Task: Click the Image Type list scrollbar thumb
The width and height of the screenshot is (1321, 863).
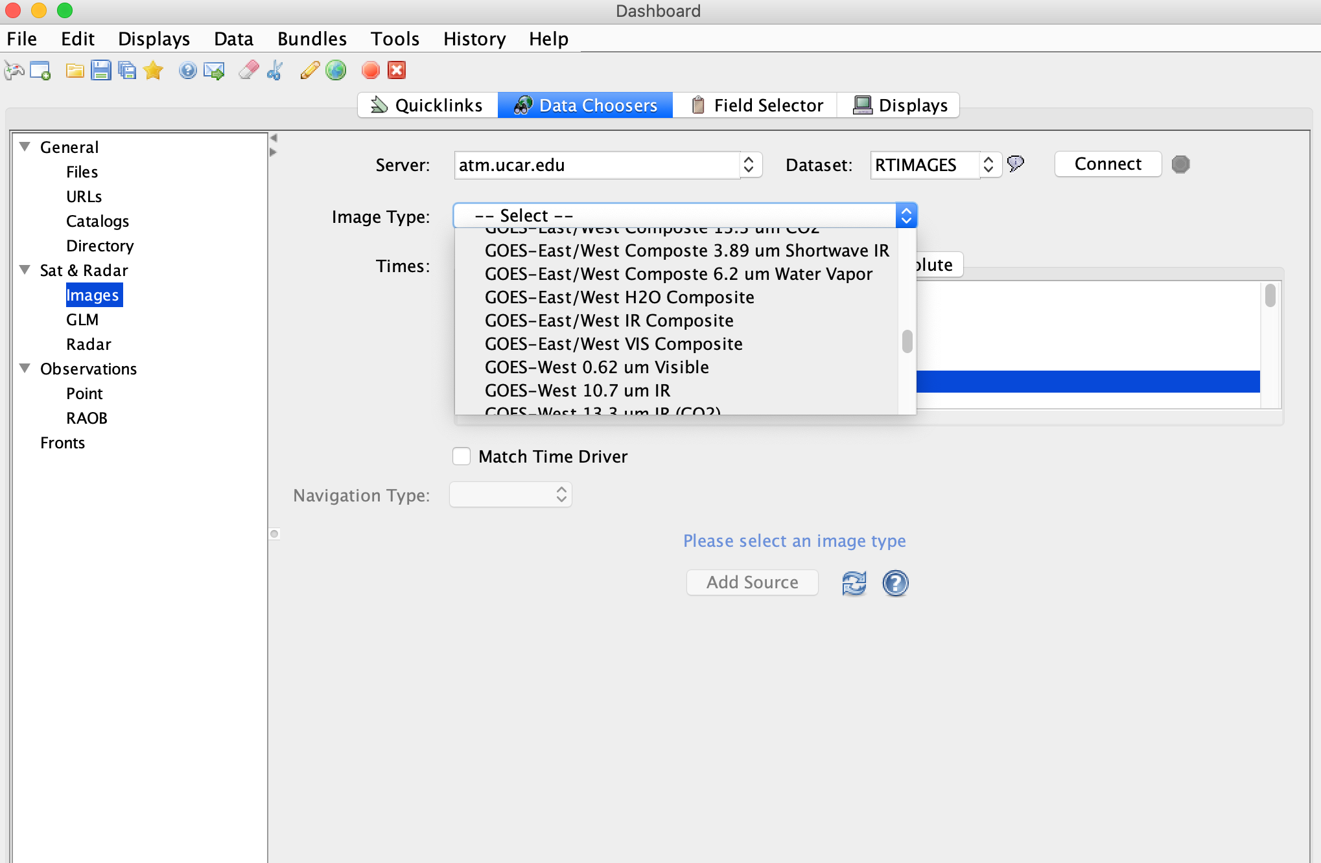Action: (907, 341)
